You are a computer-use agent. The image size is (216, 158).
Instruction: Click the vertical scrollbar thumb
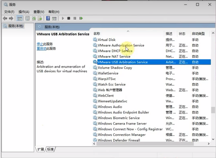213,110
